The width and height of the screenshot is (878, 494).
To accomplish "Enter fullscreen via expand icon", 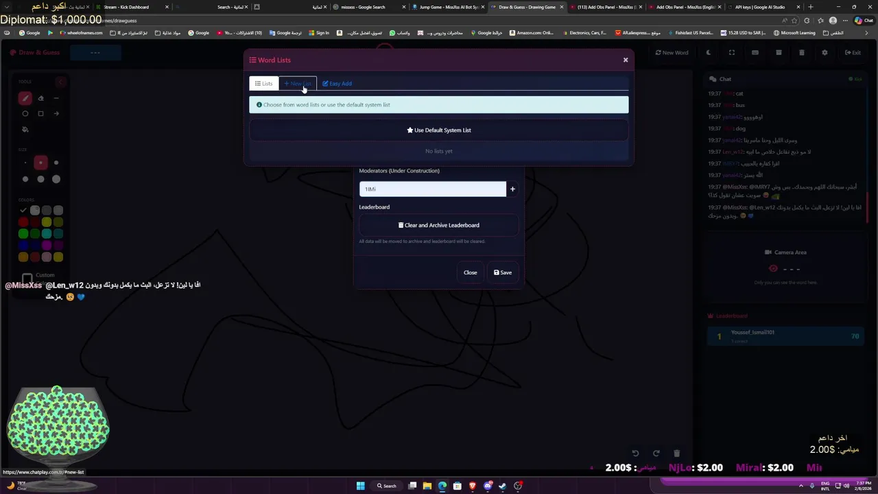I will click(732, 53).
